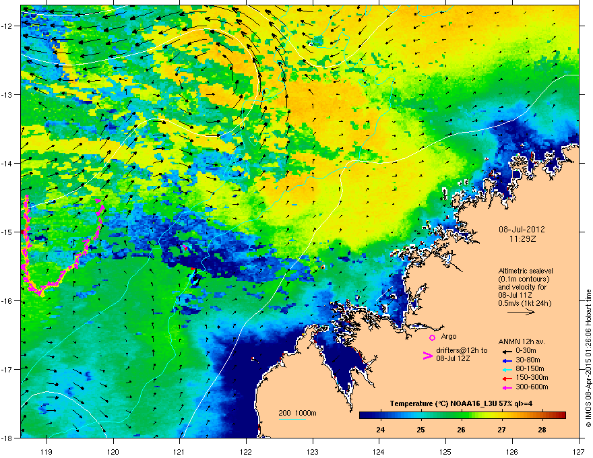Screen dimensions: 593x458
Task: Click the '80-150m' depth label
Action: (530, 368)
